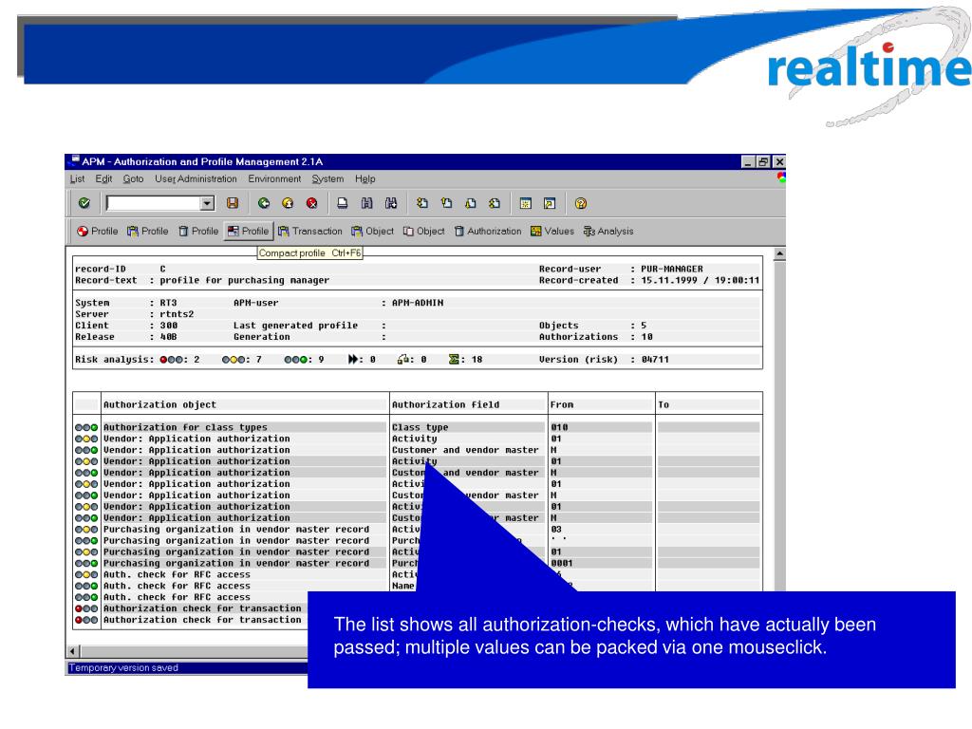The width and height of the screenshot is (972, 729).
Task: Open the yellow question mark Help icon
Action: coord(581,203)
